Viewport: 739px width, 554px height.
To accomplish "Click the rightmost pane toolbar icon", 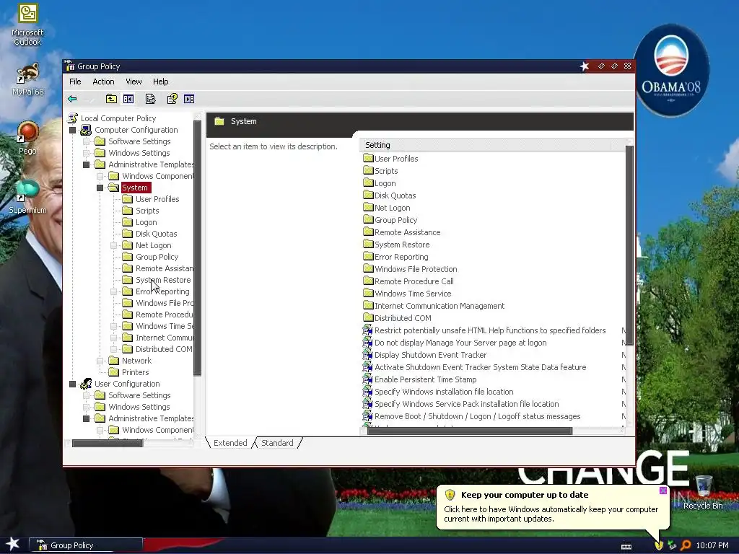I will pos(189,99).
